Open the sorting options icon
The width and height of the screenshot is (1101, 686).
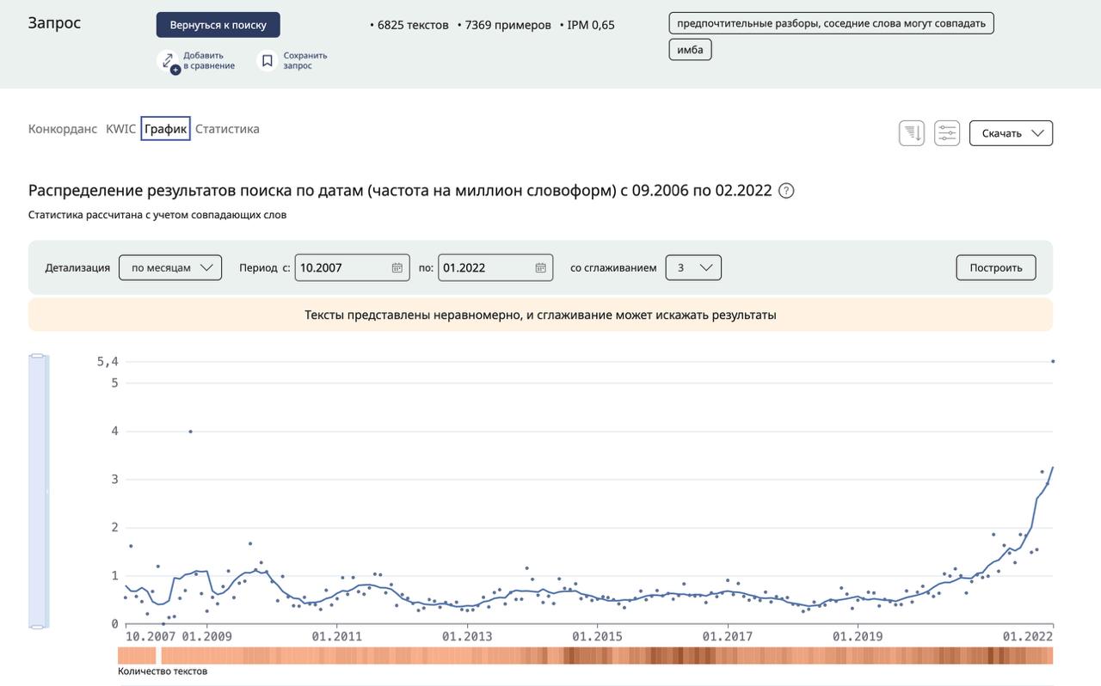point(912,133)
